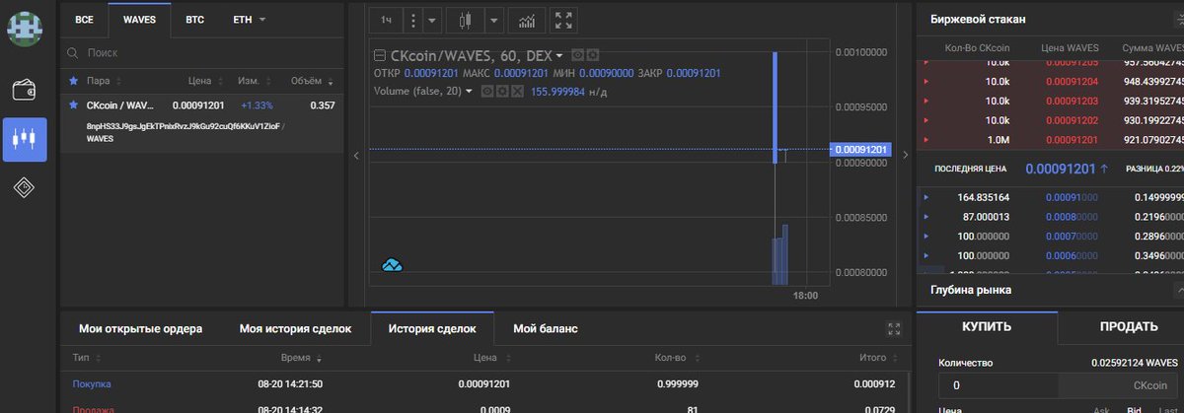Click sell order price 0.00091202
The width and height of the screenshot is (1184, 413).
[1071, 119]
